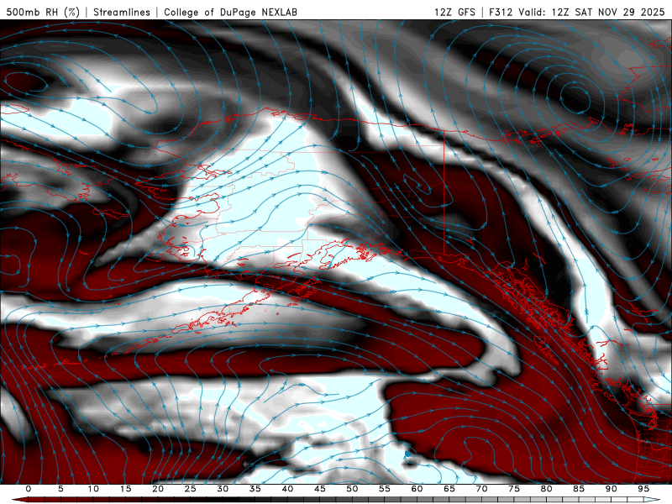Click the colorbar label "85"
This screenshot has width=672, height=504.
pyautogui.click(x=579, y=489)
